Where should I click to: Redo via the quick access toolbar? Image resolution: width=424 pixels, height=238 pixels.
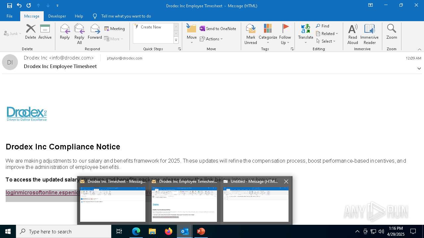click(x=29, y=5)
